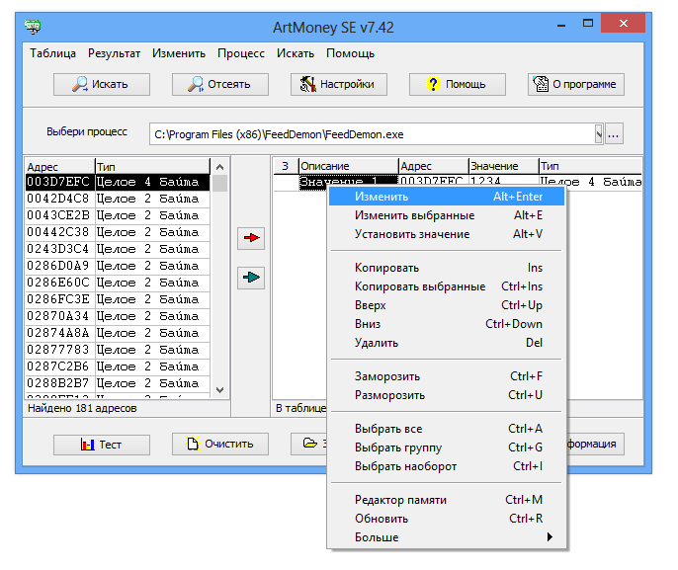Open the О программе about button

click(x=575, y=84)
